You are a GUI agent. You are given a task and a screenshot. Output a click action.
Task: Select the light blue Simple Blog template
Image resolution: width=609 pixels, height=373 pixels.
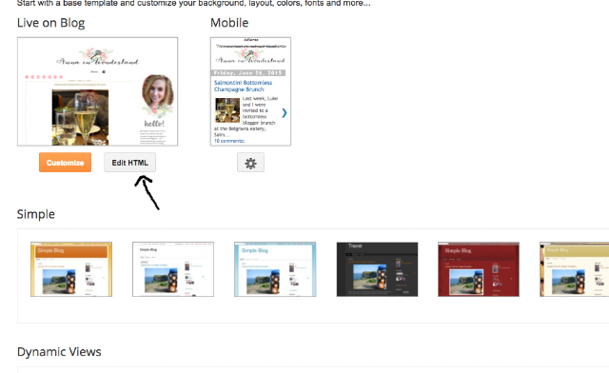(275, 269)
